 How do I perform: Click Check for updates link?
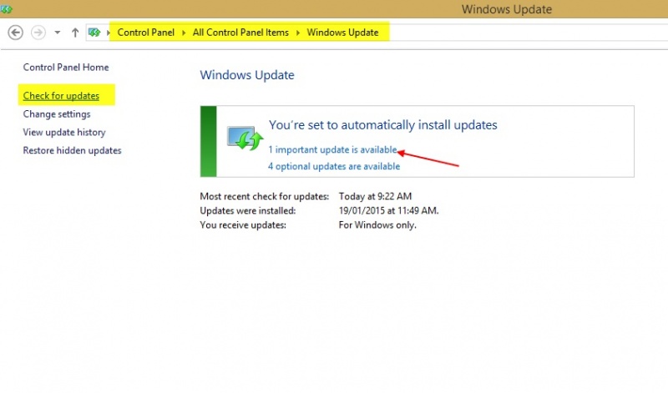[61, 96]
